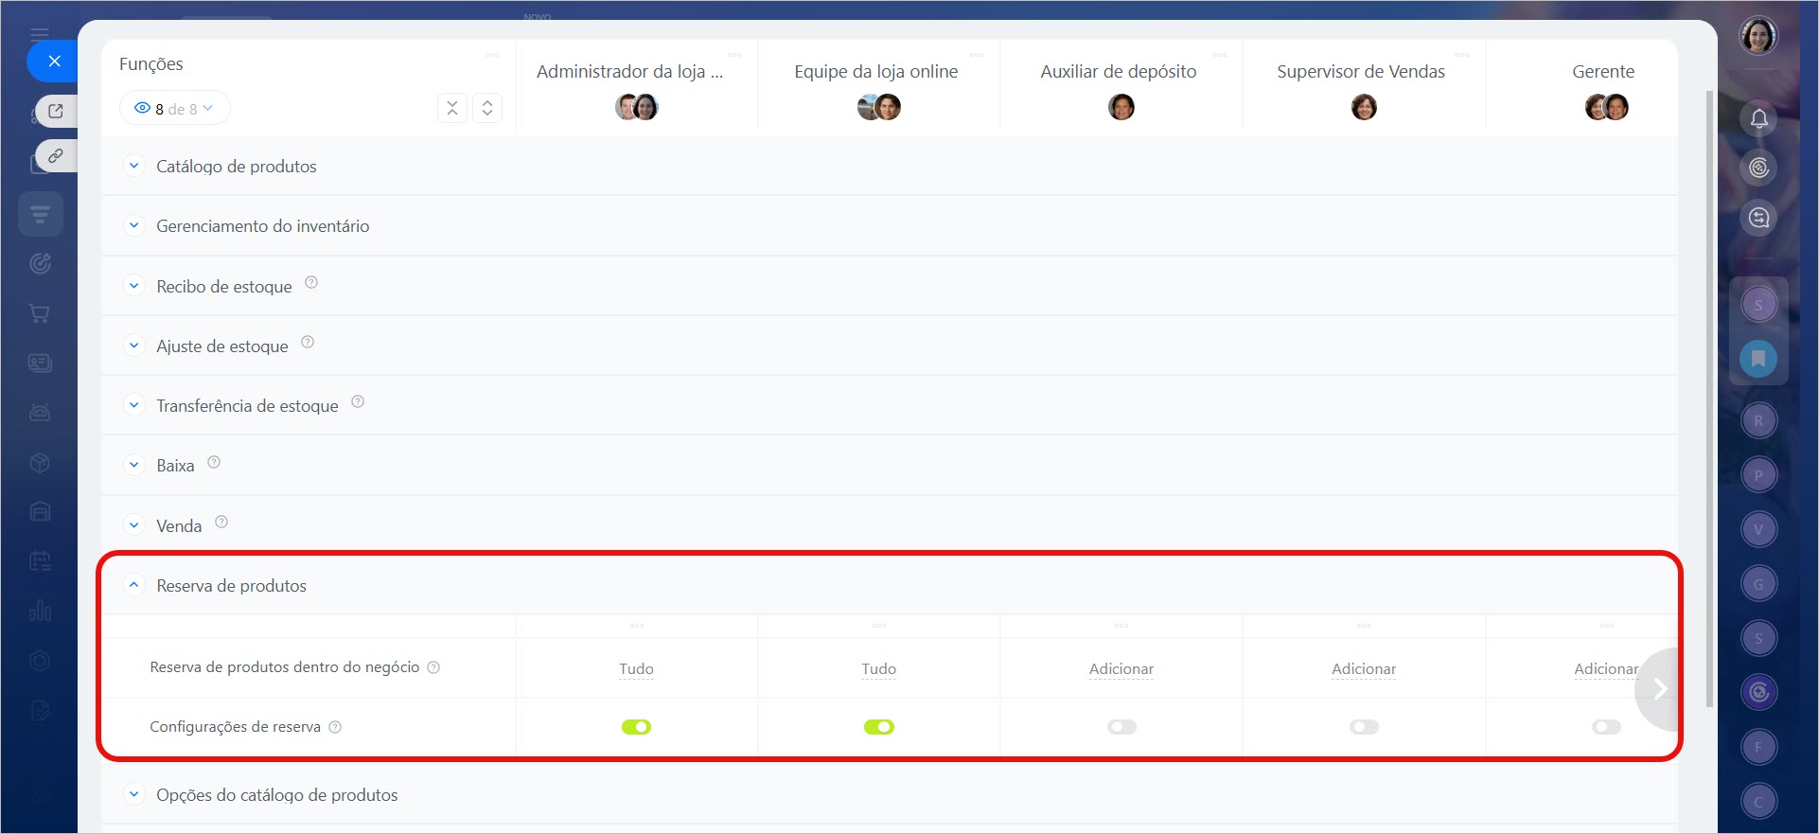Screen dimensions: 1819x834
Task: Open options menu for Administrador da loja column
Action: (734, 55)
